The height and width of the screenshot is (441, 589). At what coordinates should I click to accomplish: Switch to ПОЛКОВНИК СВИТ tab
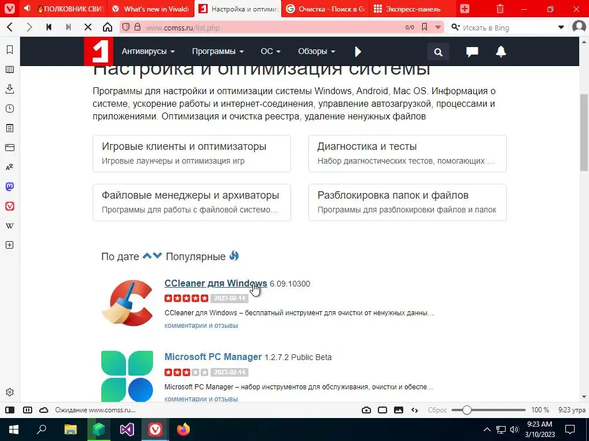[x=70, y=9]
